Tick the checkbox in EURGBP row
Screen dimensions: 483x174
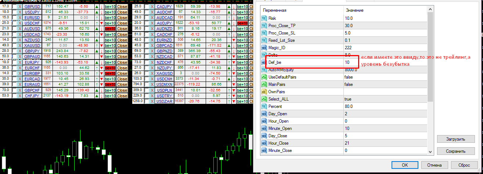14,73
